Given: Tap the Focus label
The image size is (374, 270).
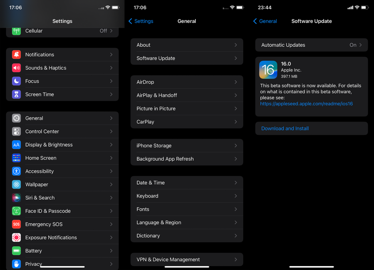Looking at the screenshot, I should 32,81.
